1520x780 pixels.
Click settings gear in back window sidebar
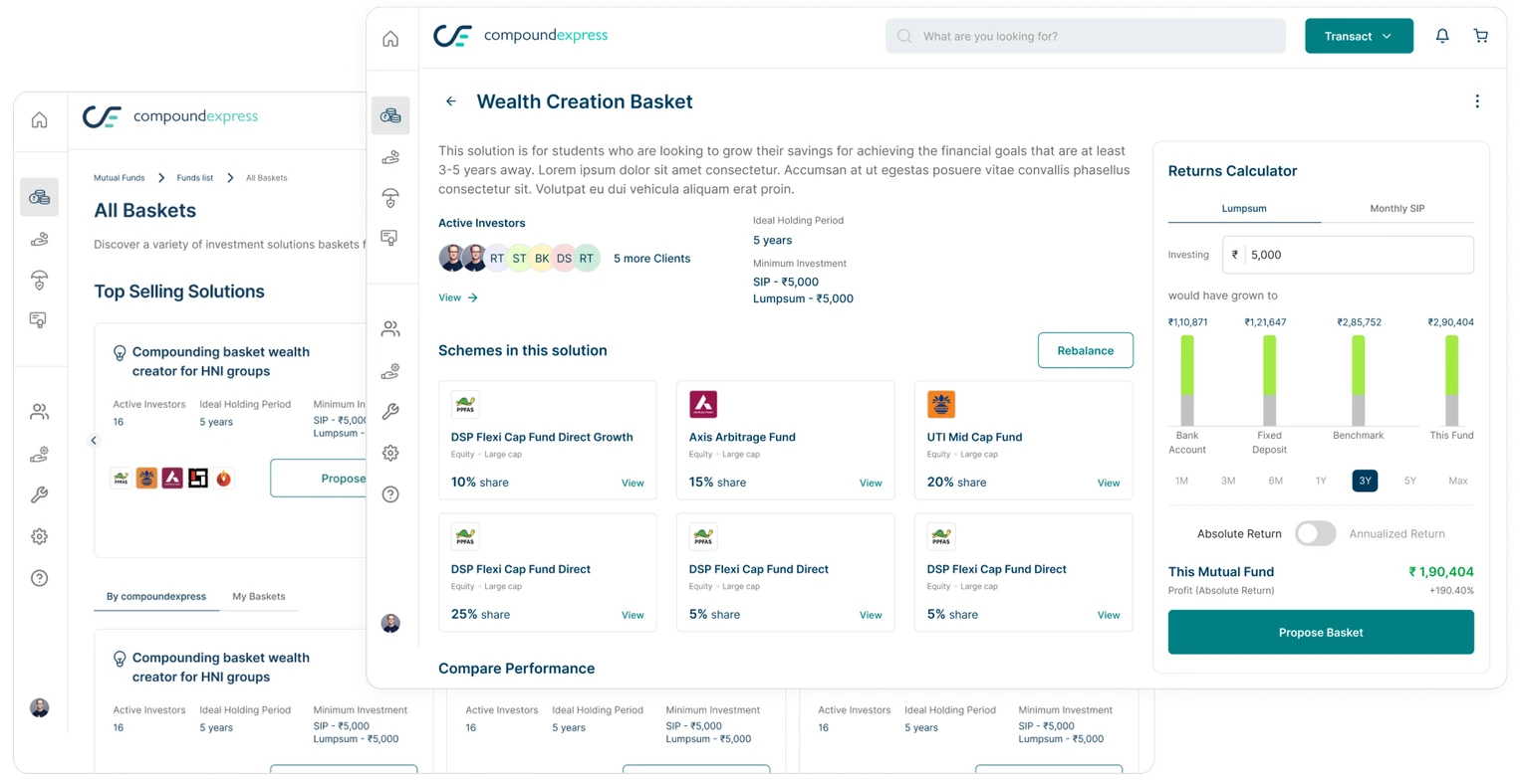[39, 536]
